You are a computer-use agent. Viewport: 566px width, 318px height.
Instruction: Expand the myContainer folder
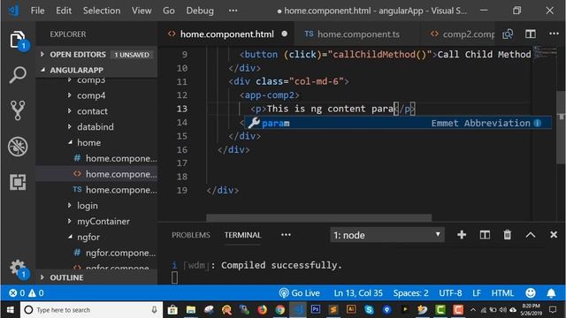[103, 221]
